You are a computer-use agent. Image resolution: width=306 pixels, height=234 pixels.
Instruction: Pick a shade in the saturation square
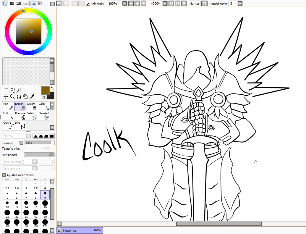click(28, 32)
